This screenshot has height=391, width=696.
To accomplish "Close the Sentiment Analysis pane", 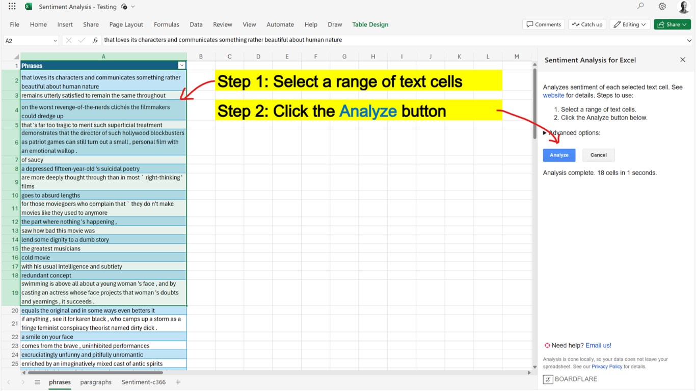I will tap(683, 60).
